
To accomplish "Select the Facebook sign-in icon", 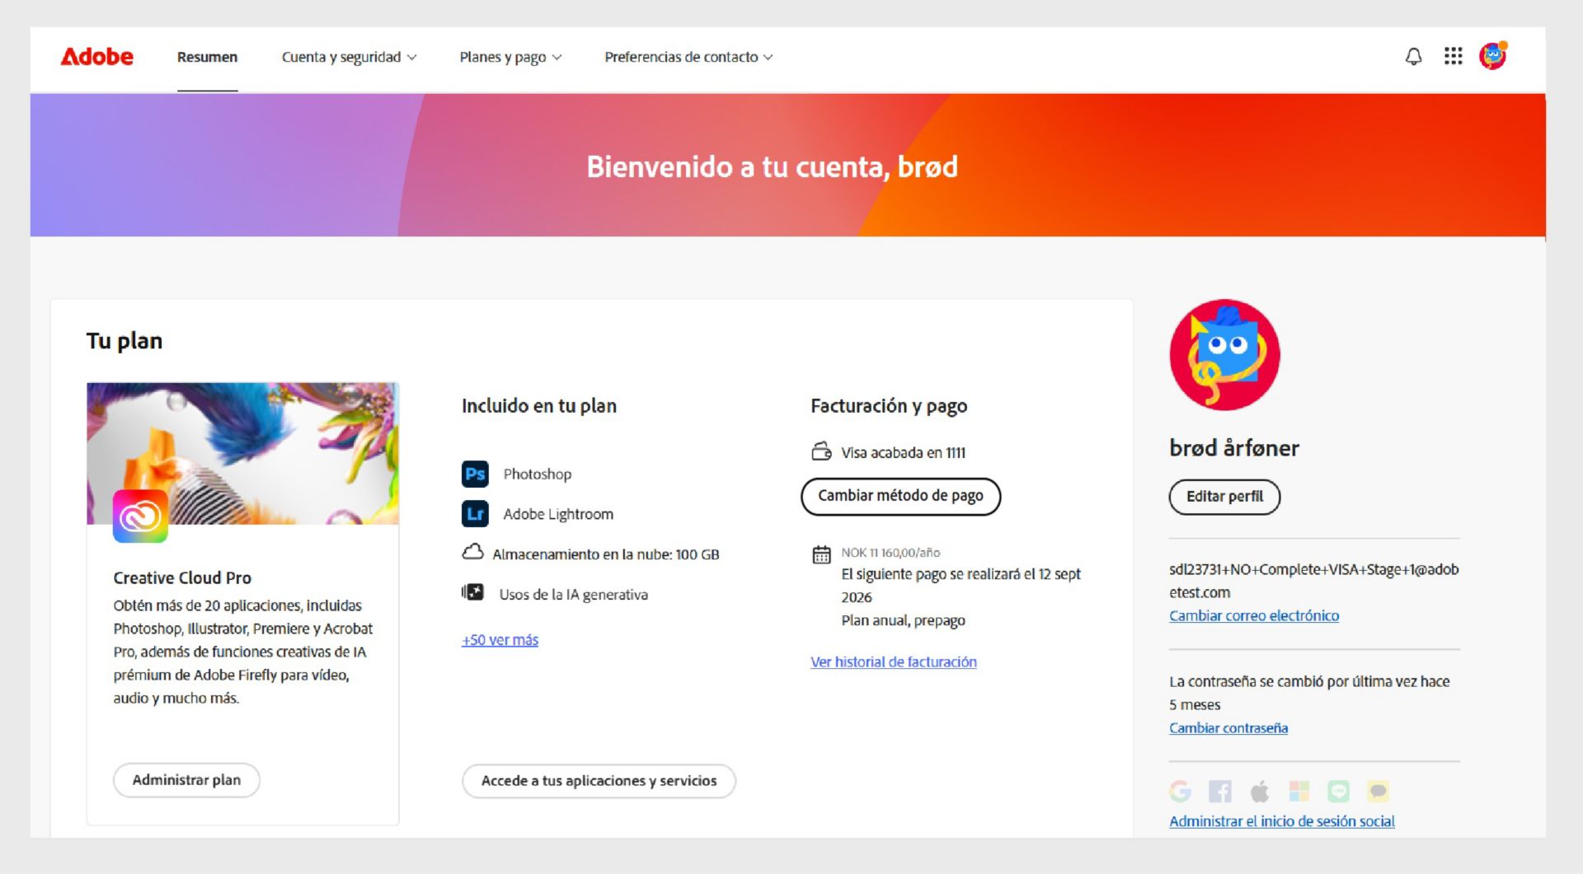I will tap(1220, 791).
